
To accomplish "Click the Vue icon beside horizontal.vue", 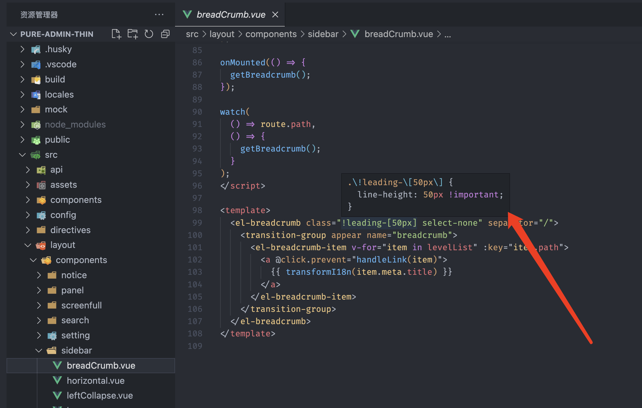I will pos(58,381).
